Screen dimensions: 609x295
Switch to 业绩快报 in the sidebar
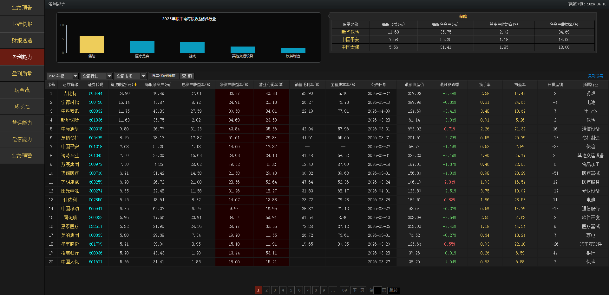pyautogui.click(x=22, y=24)
